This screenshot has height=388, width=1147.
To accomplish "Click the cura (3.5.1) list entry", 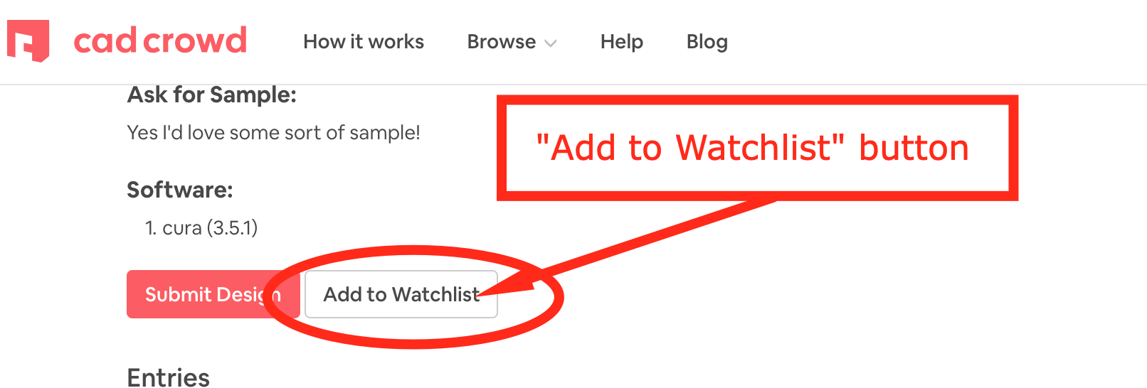I will (210, 228).
